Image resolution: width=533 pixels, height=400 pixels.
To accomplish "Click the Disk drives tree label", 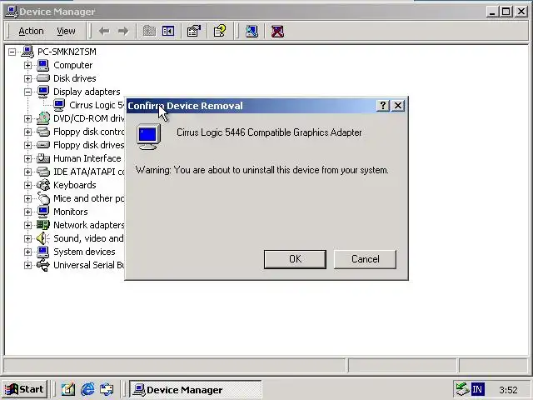I will click(75, 78).
